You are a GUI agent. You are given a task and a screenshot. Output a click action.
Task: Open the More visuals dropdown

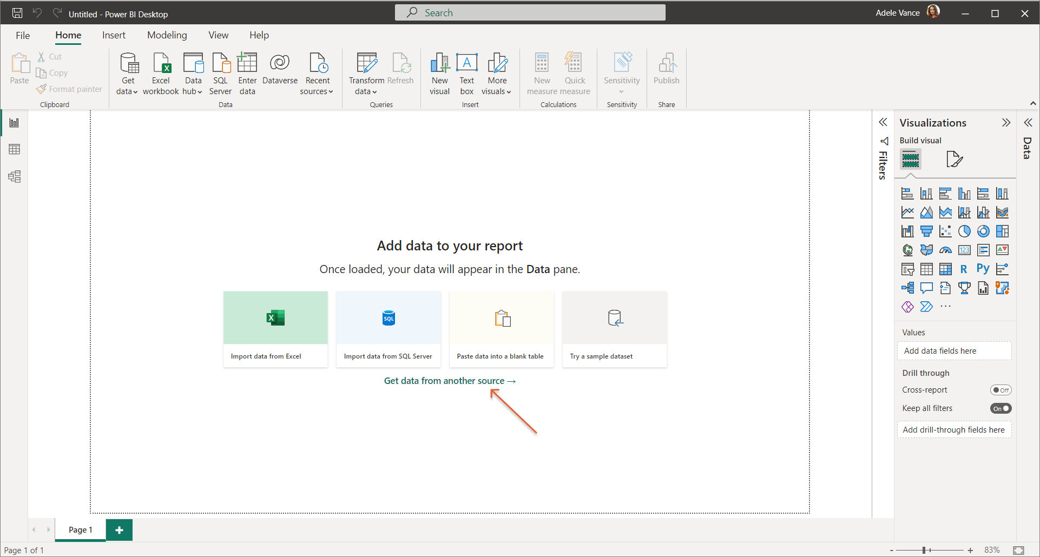497,74
